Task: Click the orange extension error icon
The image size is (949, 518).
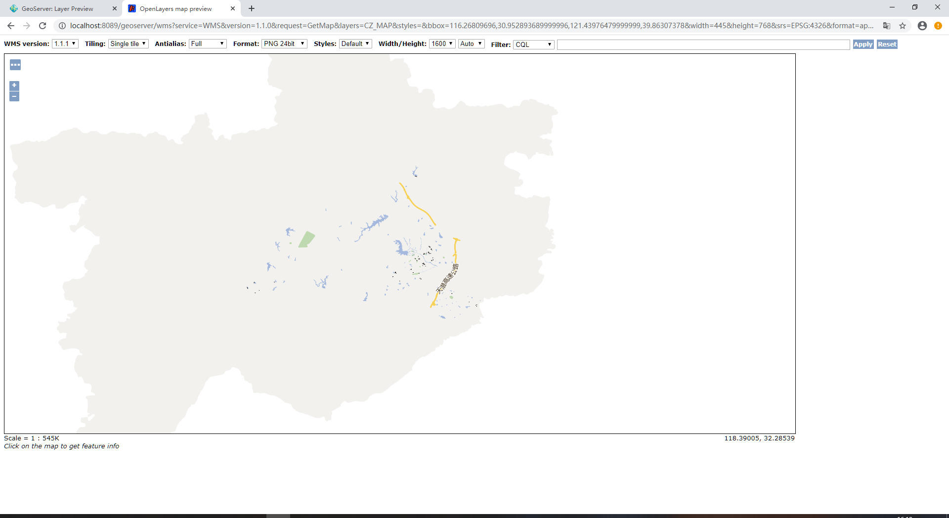Action: (939, 26)
